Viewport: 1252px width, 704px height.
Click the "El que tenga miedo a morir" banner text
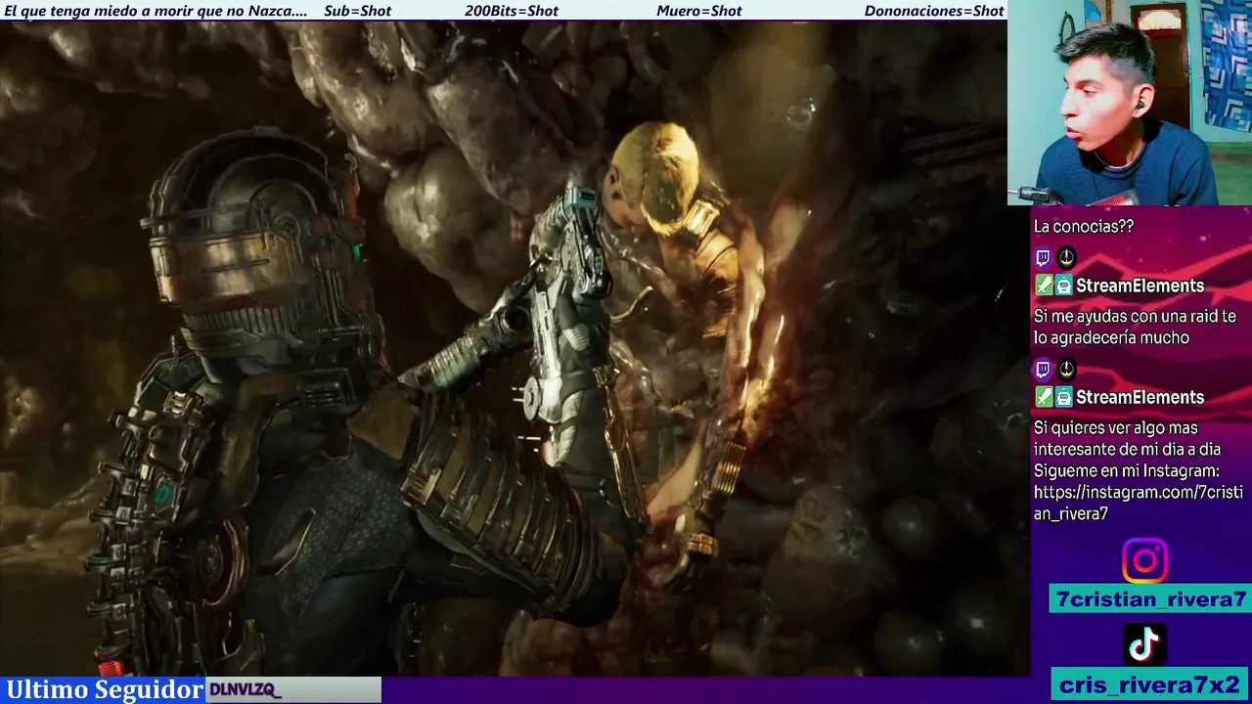pos(156,11)
